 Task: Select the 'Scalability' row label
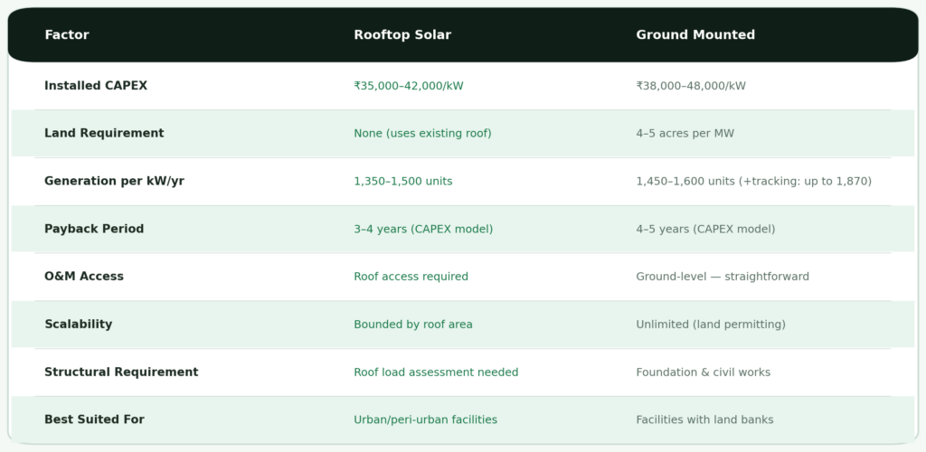click(78, 325)
